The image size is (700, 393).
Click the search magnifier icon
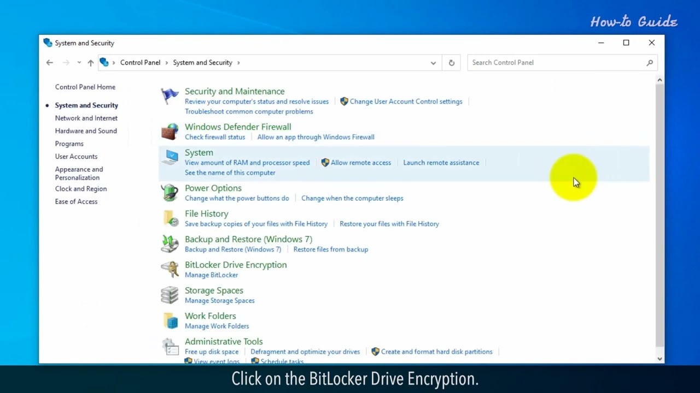click(650, 62)
